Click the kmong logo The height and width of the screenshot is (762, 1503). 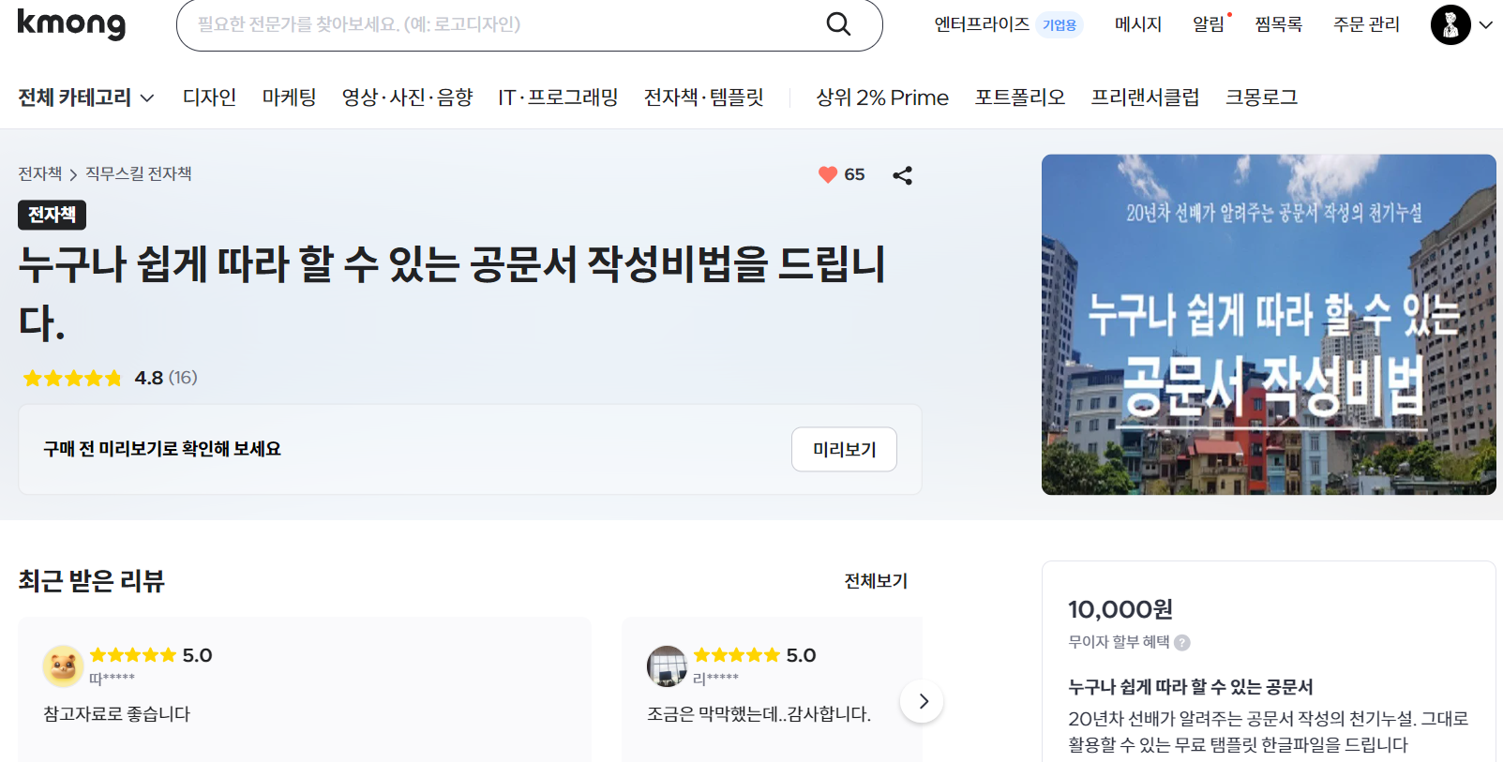click(x=71, y=23)
